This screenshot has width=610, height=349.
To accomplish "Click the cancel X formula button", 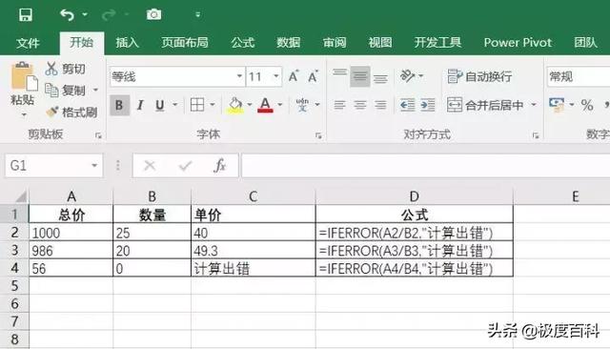I will coord(150,166).
